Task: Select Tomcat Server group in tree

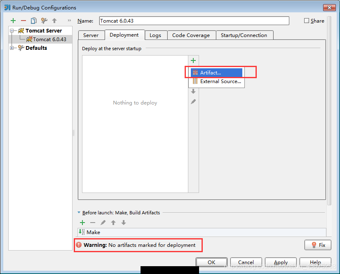Action: point(44,31)
